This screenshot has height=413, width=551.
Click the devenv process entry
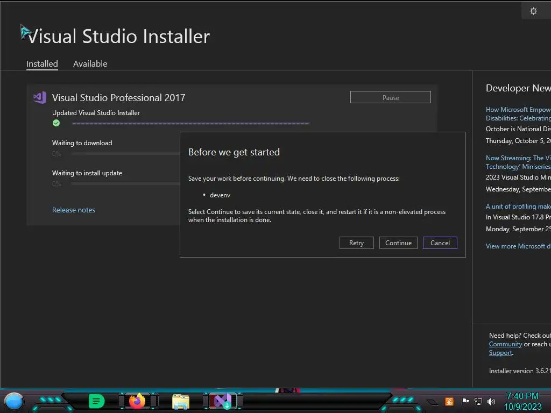point(220,195)
